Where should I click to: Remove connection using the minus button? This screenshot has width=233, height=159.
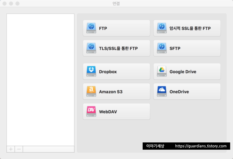click(19, 149)
